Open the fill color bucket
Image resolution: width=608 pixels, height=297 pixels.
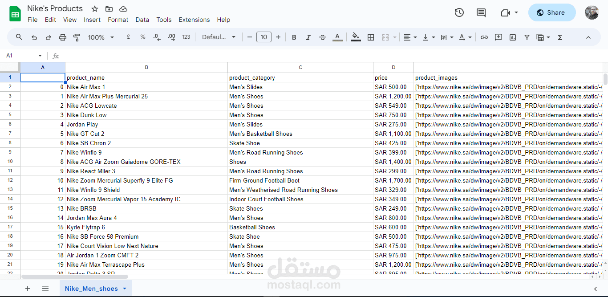(x=356, y=37)
